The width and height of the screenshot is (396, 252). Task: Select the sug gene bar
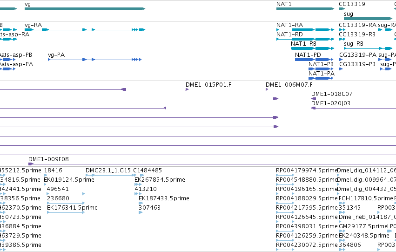click(x=368, y=19)
